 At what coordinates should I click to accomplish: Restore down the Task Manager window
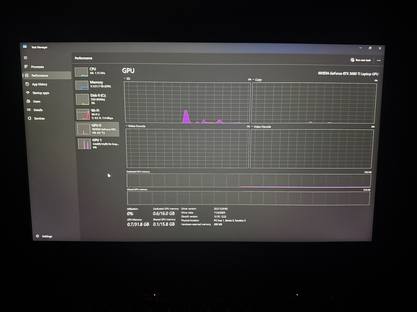(370, 48)
